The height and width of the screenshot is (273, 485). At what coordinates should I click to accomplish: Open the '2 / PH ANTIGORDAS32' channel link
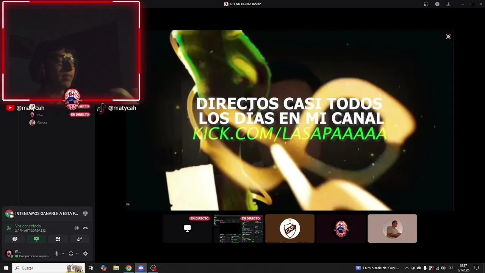coord(30,231)
